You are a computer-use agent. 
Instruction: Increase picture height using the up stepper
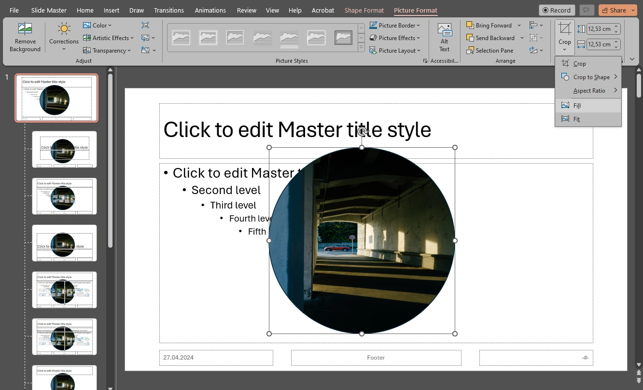point(616,26)
